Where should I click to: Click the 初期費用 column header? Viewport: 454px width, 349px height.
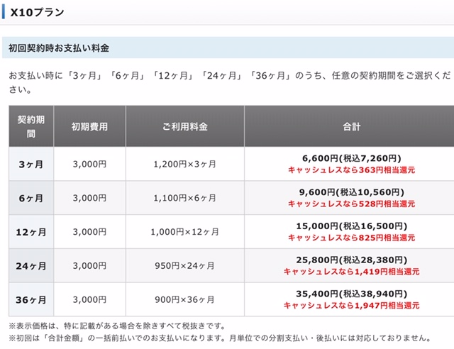click(x=89, y=126)
